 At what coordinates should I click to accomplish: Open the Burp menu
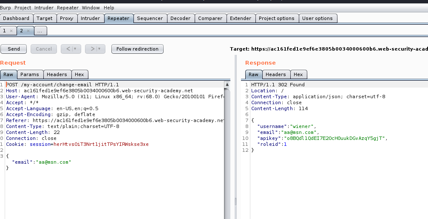tap(6, 8)
